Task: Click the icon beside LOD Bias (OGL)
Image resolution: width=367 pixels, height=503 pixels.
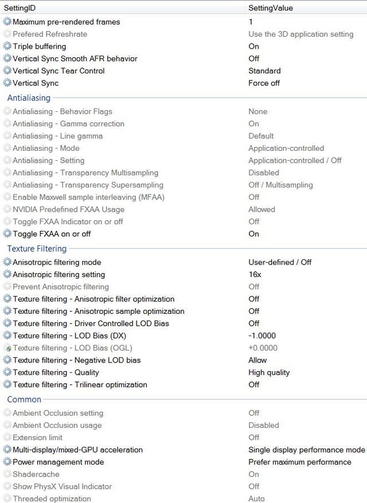Action: pyautogui.click(x=7, y=348)
